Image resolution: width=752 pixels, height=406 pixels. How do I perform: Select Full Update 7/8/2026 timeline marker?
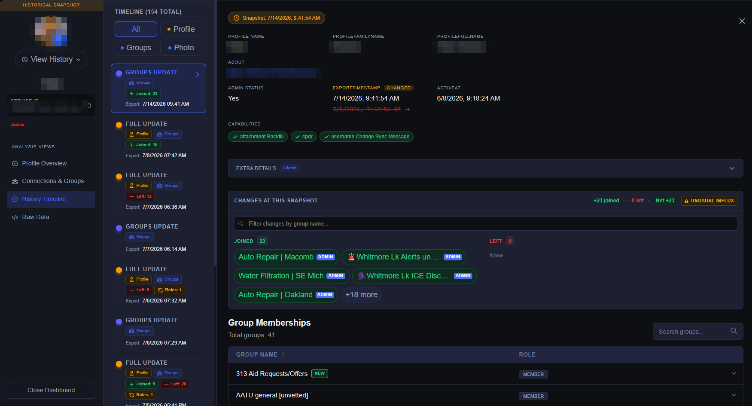click(x=119, y=125)
